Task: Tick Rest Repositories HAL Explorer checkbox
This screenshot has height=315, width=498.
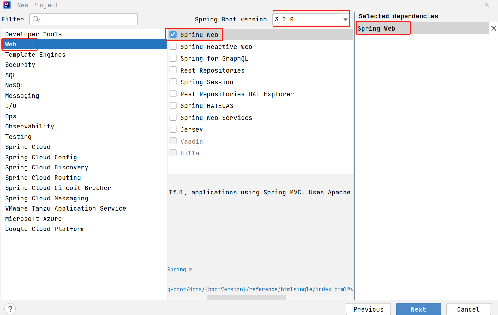Action: click(173, 94)
